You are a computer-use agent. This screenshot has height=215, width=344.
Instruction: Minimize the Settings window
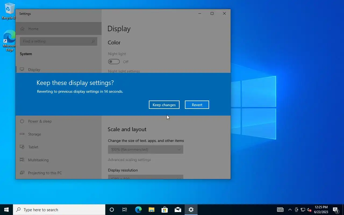coord(200,13)
